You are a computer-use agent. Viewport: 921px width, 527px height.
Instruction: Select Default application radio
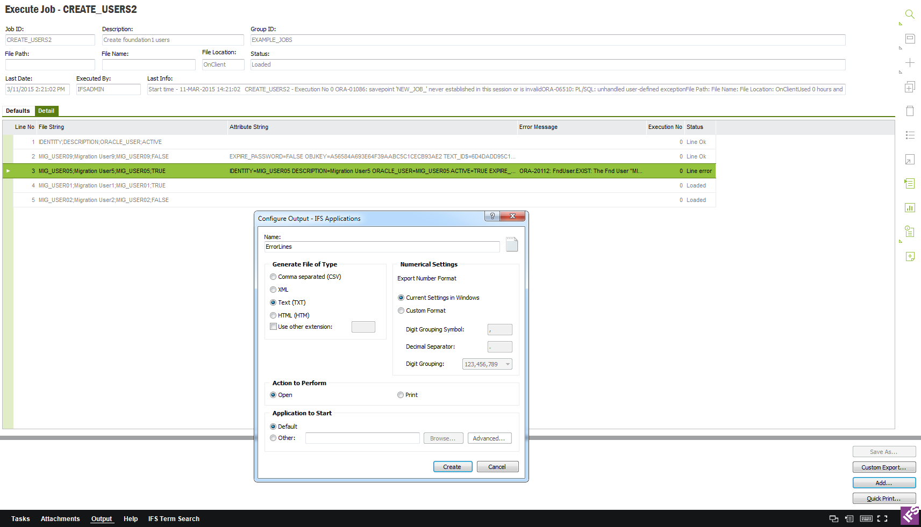[x=273, y=427]
